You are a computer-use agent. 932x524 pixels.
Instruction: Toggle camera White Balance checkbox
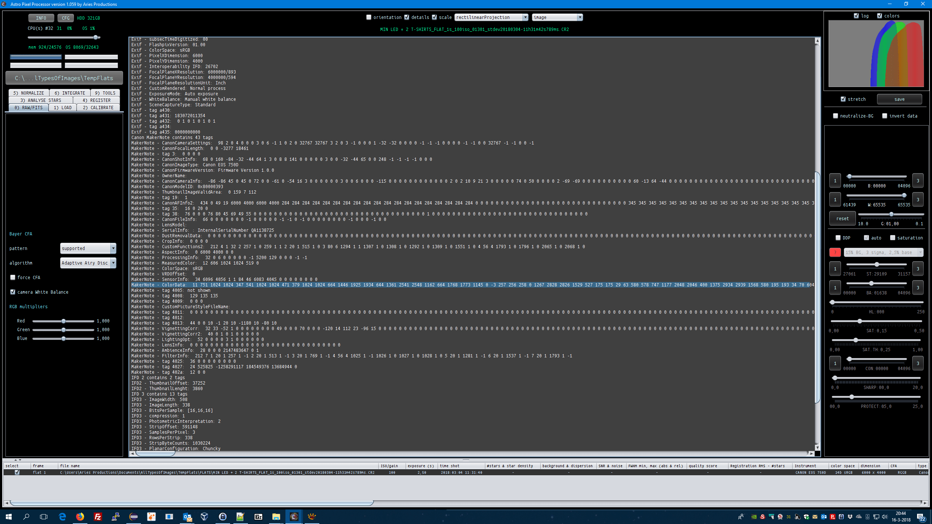click(x=13, y=292)
